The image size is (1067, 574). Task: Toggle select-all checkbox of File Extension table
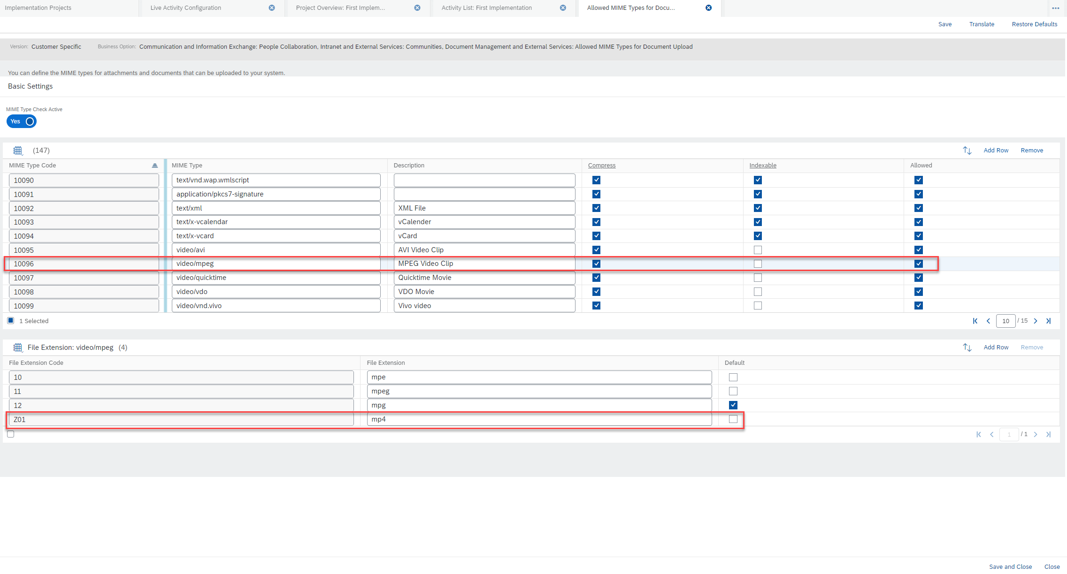click(x=11, y=434)
